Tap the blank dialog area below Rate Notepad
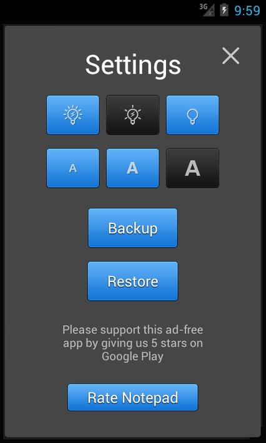The image size is (266, 443). (132, 424)
